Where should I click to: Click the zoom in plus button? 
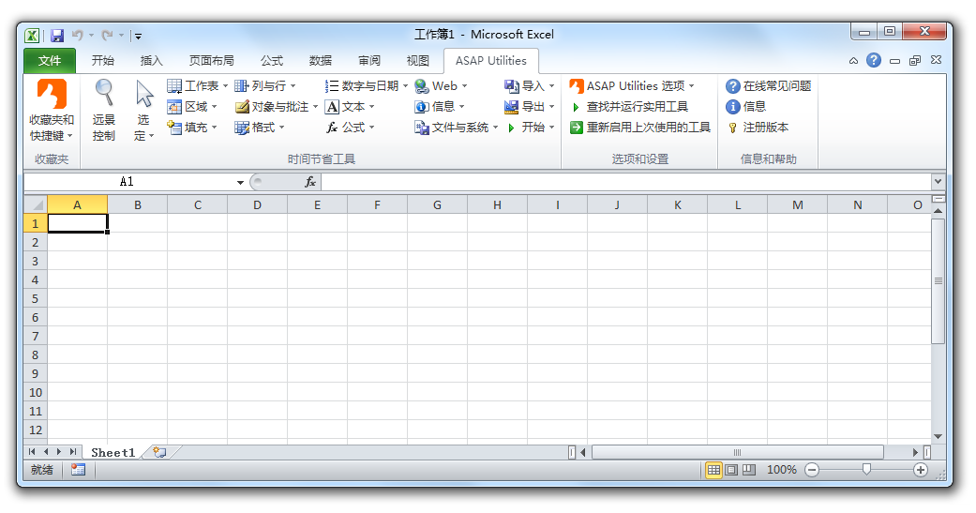tap(921, 470)
